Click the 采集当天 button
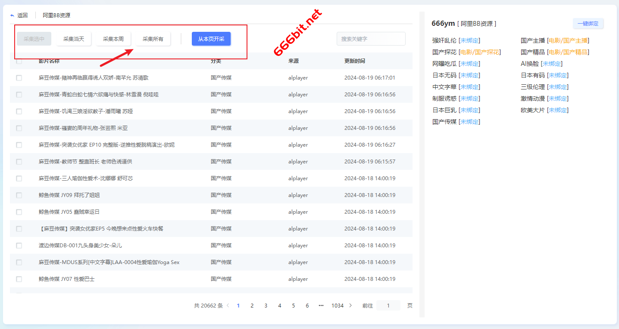Screen dimensions: 619x329 [74, 39]
